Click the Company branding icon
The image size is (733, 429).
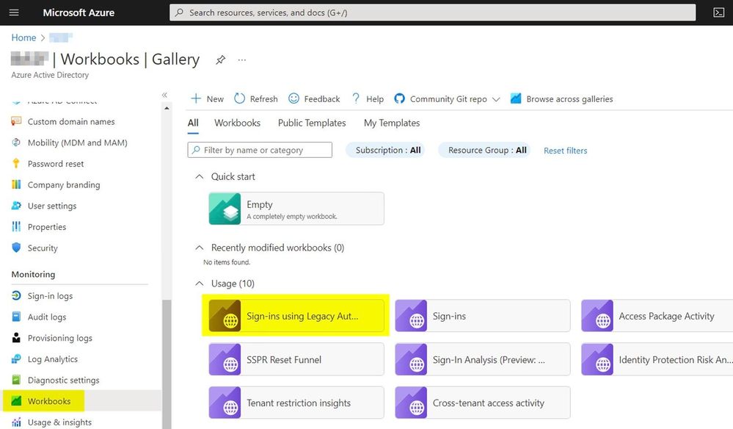coord(16,184)
